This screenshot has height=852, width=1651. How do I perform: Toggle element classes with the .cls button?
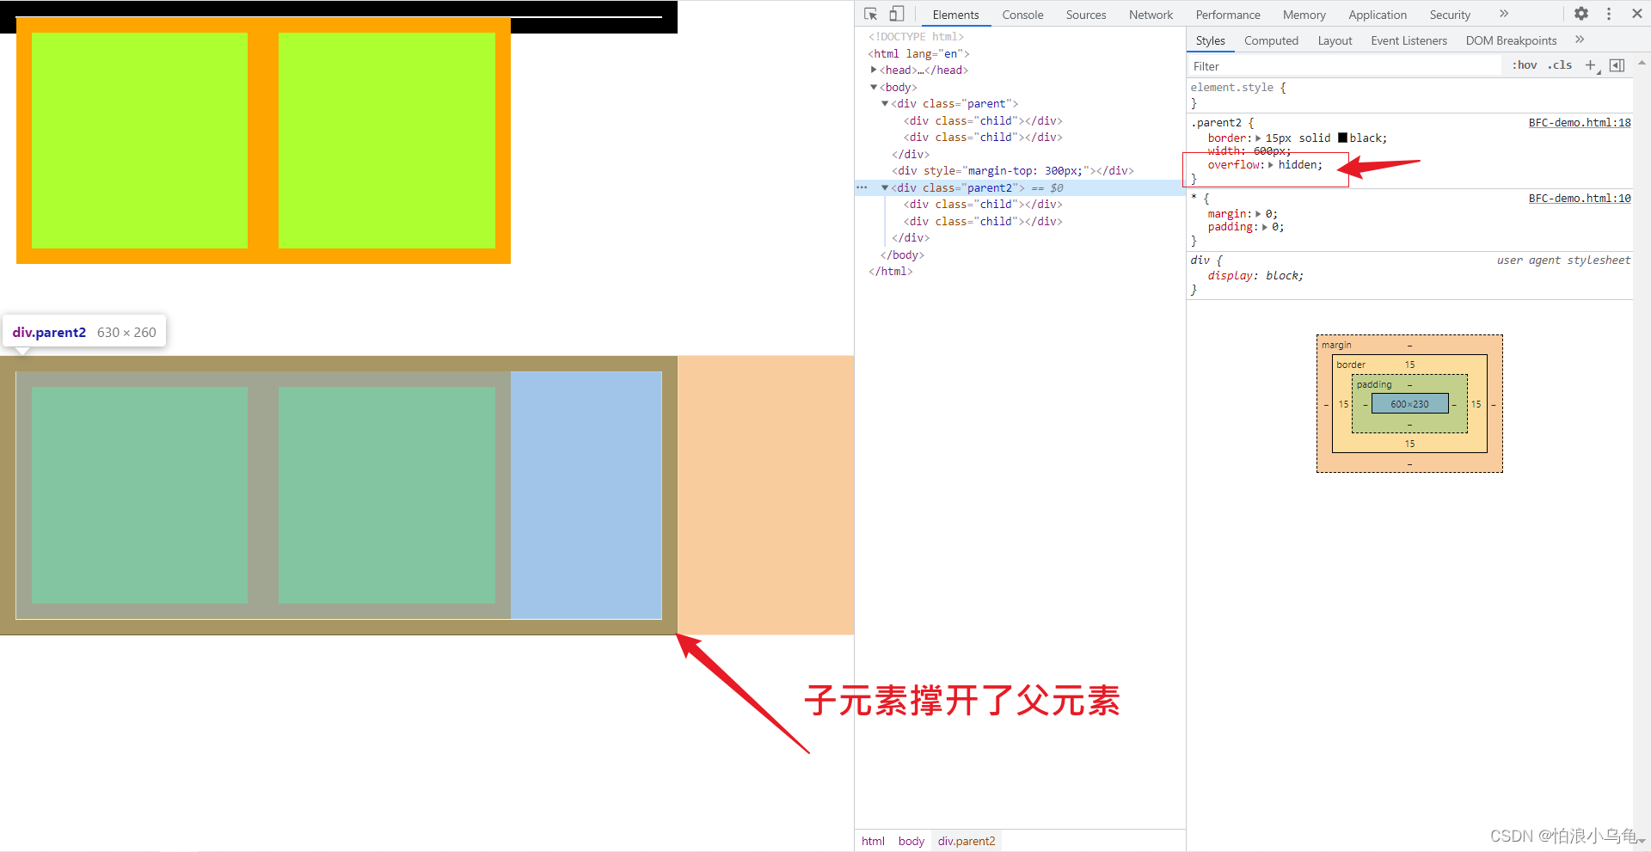tap(1559, 64)
